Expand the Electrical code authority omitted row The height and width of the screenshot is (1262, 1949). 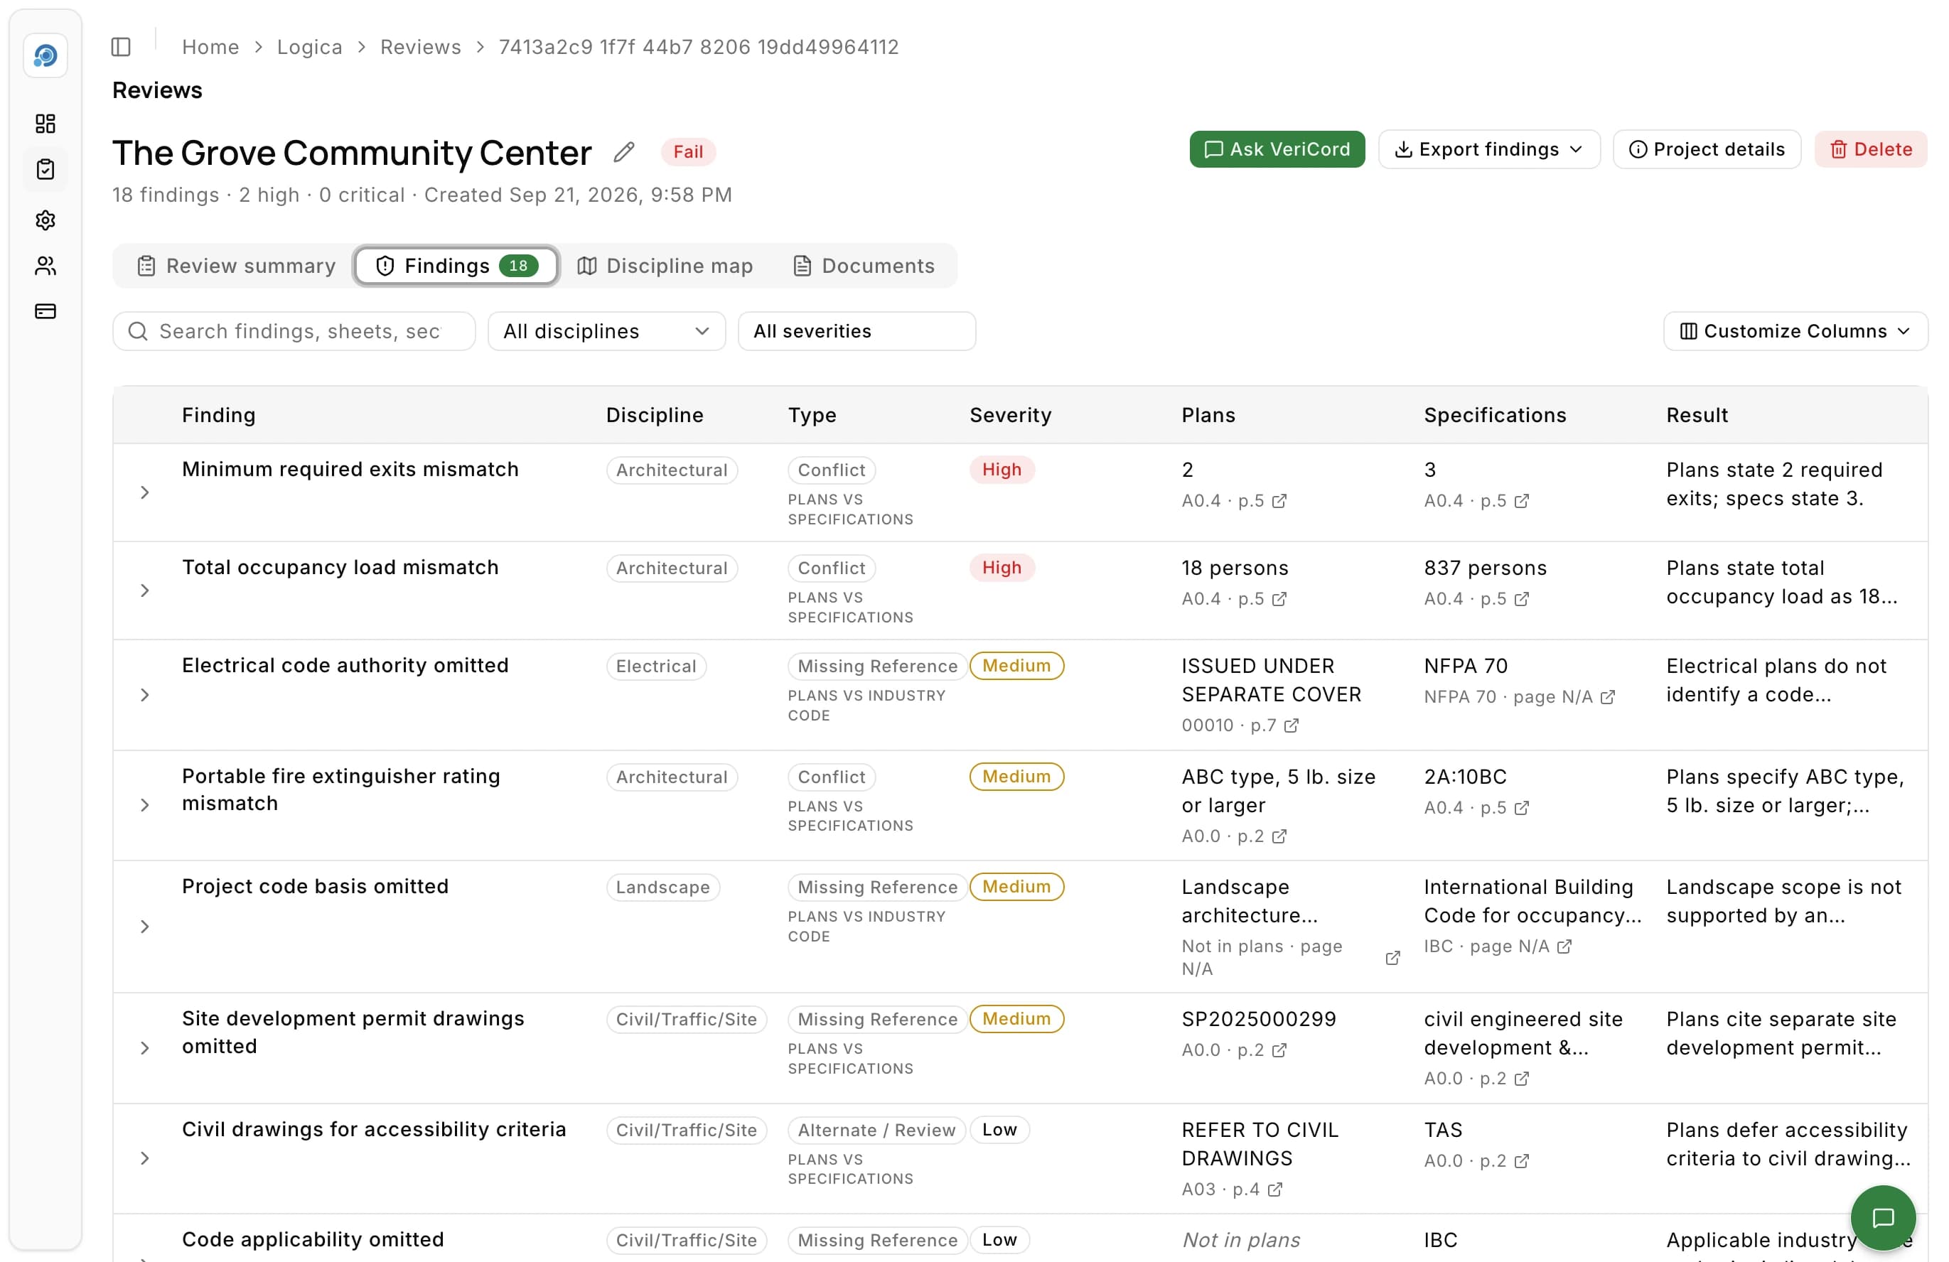pyautogui.click(x=145, y=696)
